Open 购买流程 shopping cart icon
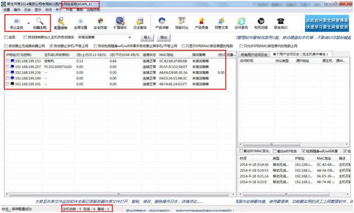354x213 pixels. tap(261, 21)
